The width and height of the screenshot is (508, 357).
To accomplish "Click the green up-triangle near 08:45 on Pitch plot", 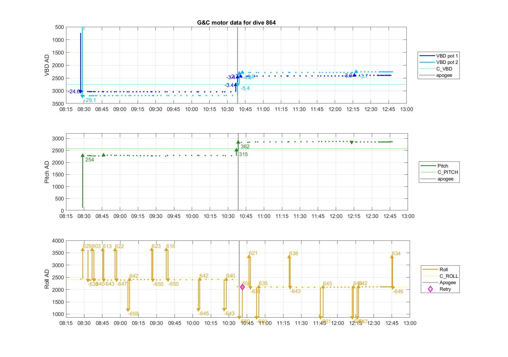I will (103, 155).
